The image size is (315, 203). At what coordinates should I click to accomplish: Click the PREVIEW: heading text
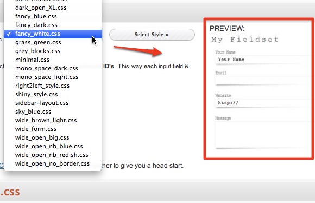[227, 29]
